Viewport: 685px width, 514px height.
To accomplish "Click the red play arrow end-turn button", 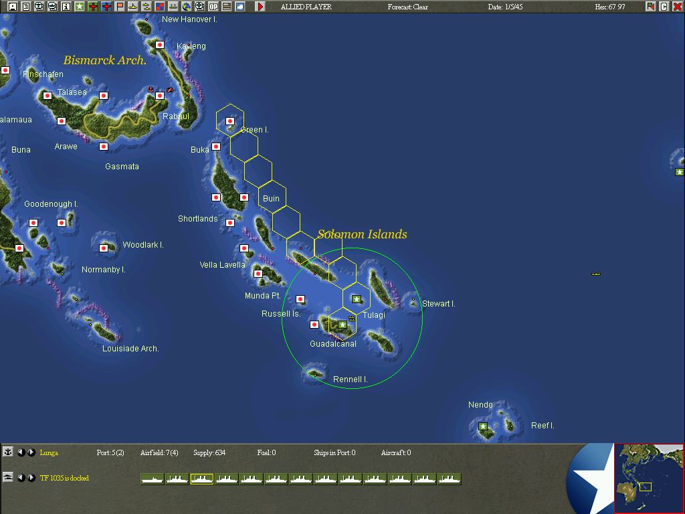I will coord(260,7).
